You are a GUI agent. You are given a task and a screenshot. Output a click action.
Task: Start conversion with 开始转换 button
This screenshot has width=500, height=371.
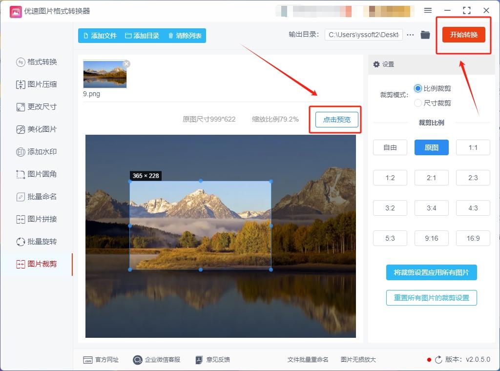pos(464,35)
